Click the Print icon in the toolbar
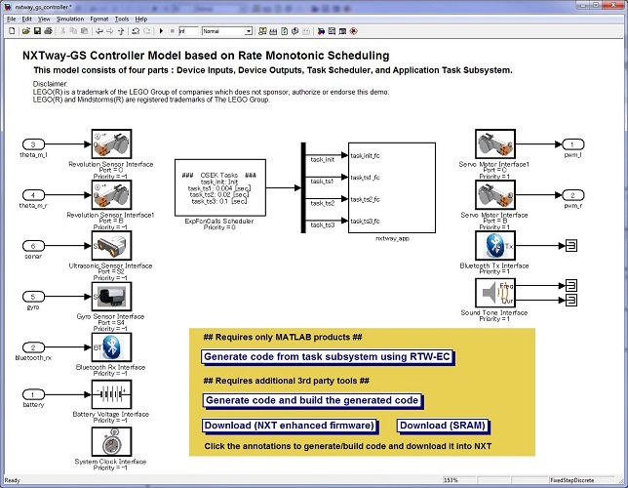628x488 pixels. click(x=48, y=30)
